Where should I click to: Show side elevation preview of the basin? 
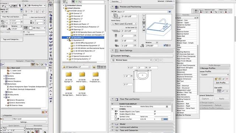144,20
